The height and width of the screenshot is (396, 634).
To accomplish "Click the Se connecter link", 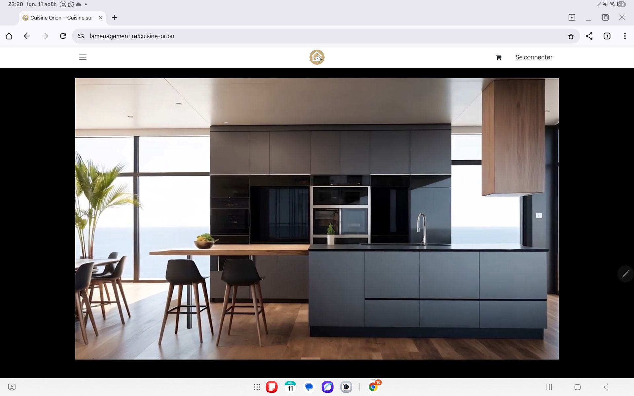I will point(534,57).
